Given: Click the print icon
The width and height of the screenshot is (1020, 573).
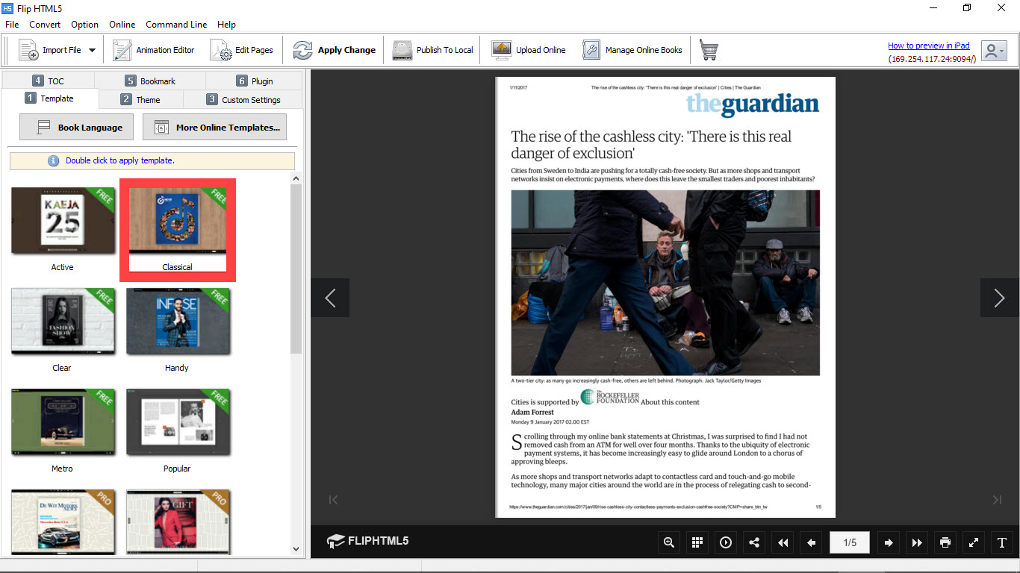Looking at the screenshot, I should 945,542.
